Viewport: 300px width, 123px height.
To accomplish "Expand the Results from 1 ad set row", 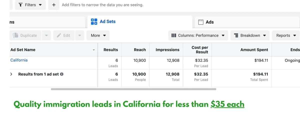I will tap(11, 74).
